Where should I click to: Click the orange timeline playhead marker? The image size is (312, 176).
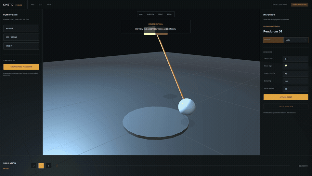(57, 166)
